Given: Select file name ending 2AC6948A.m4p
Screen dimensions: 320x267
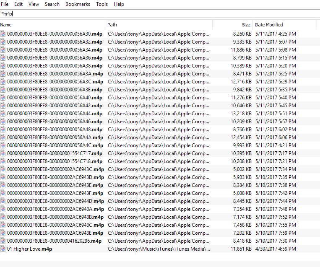Looking at the screenshot, I should point(55,209).
